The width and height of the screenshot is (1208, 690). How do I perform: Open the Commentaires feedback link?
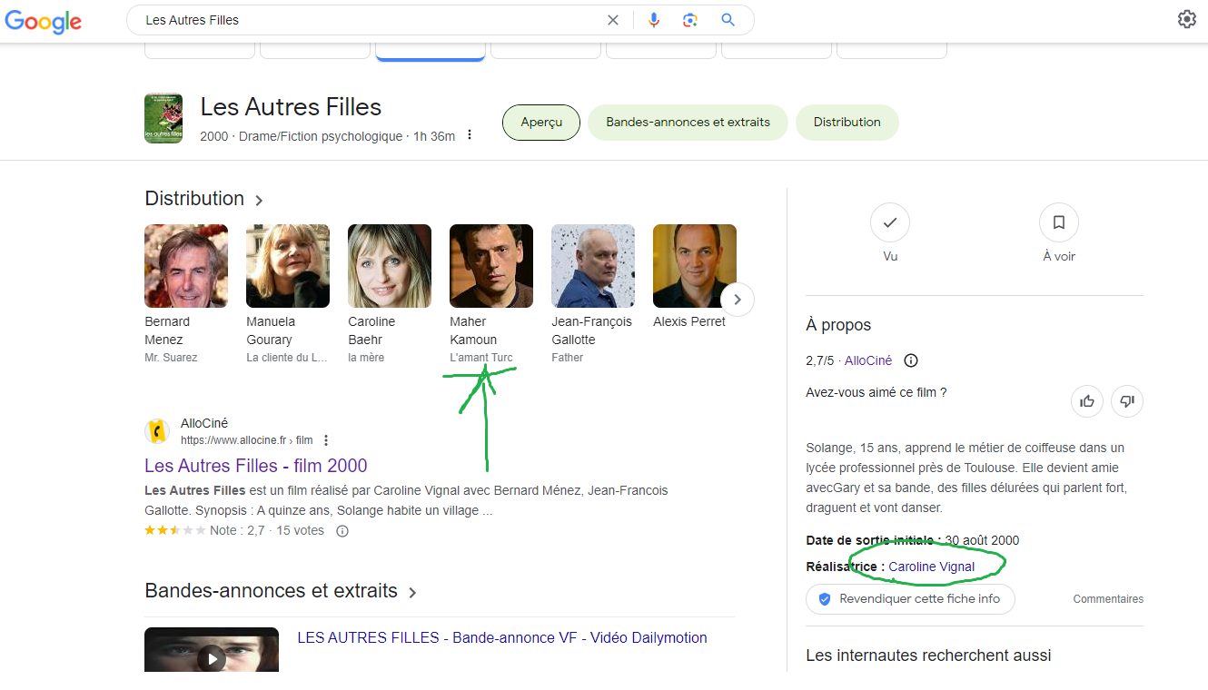[1108, 599]
